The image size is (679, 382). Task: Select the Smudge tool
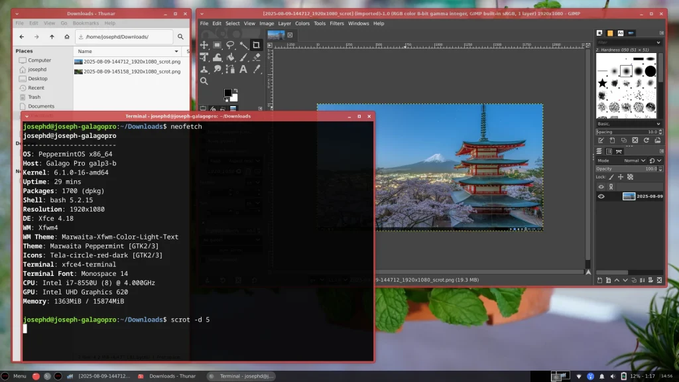click(217, 69)
